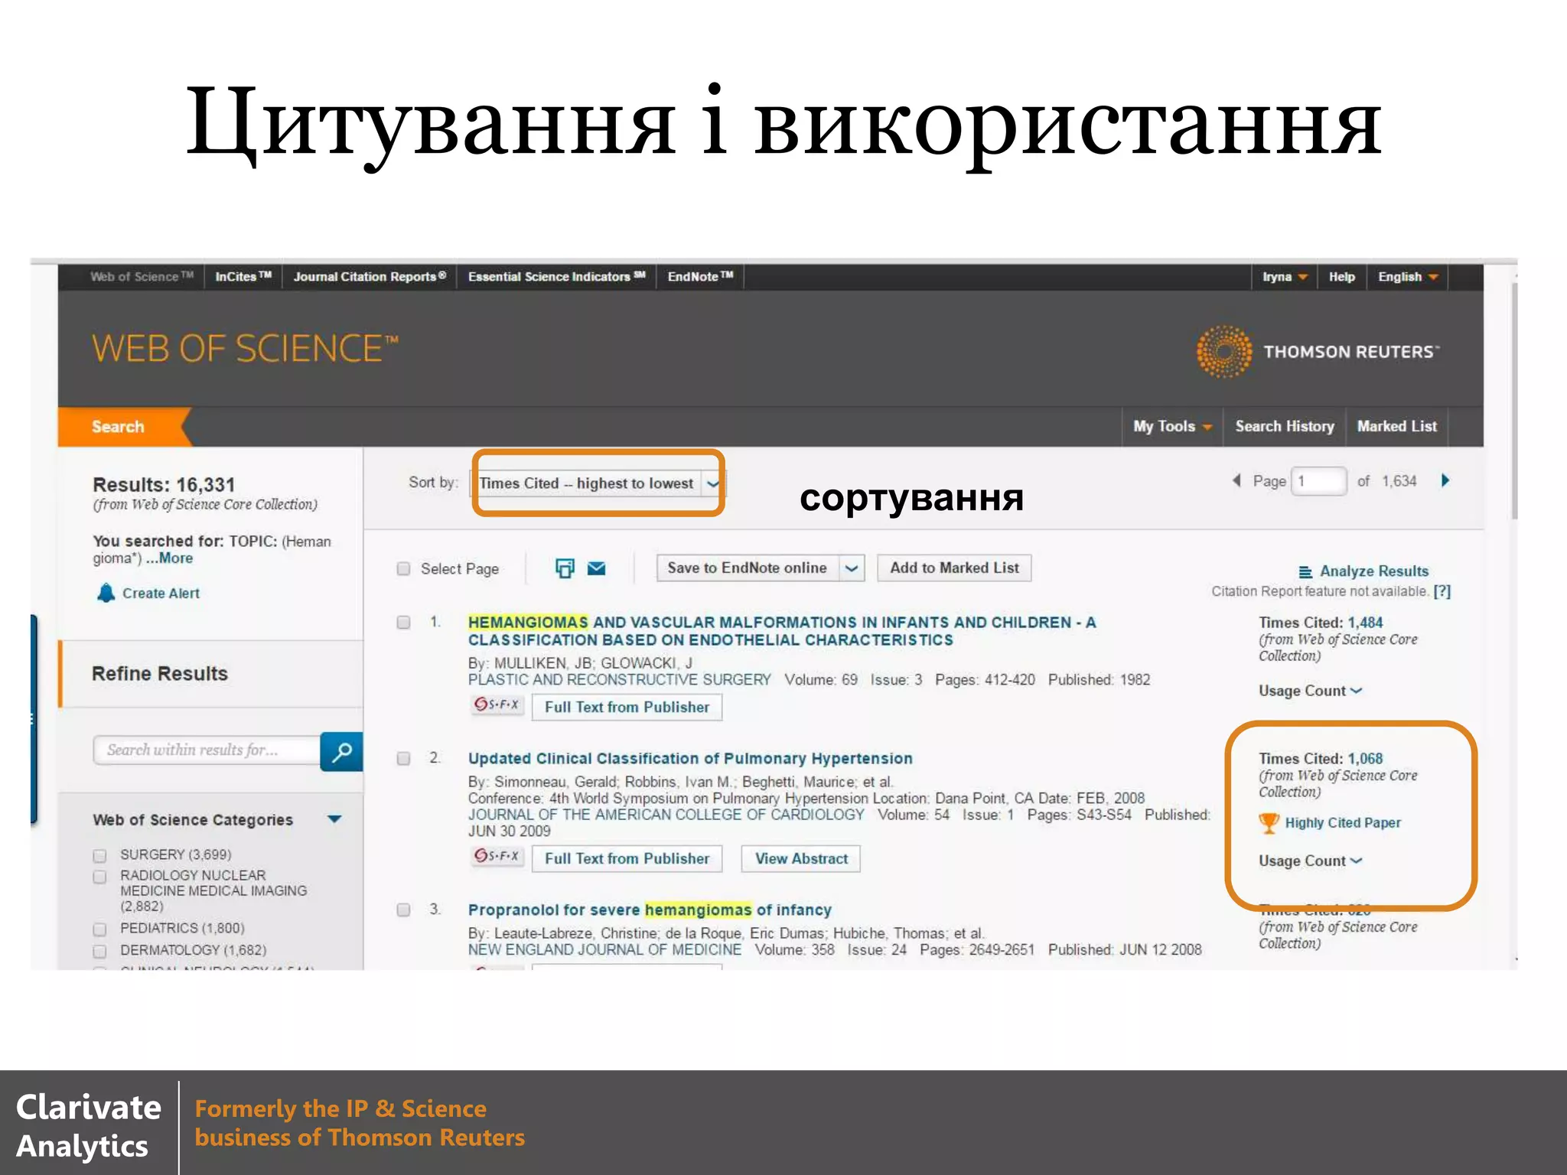Go to next page arrow
1567x1175 pixels.
pyautogui.click(x=1445, y=480)
